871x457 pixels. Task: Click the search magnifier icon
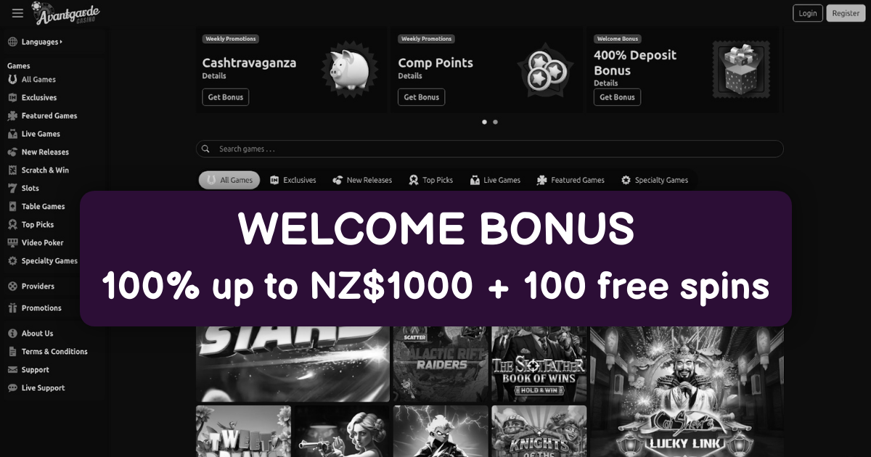[x=206, y=149]
